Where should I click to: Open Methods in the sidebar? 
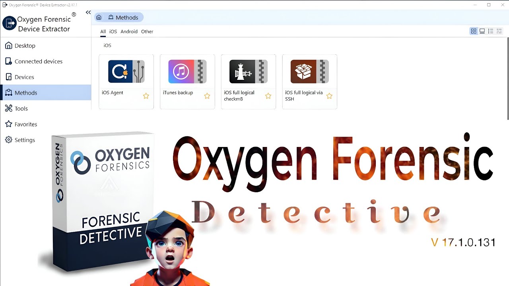click(46, 93)
